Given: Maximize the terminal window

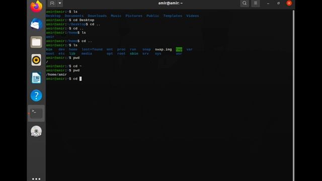Looking at the screenshot, I should coord(278,4).
